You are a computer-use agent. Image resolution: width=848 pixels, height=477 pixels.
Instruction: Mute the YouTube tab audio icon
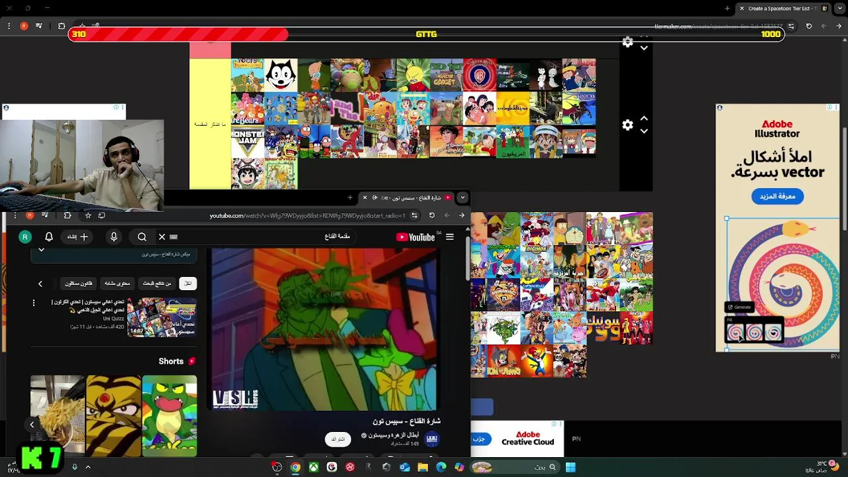click(x=375, y=197)
